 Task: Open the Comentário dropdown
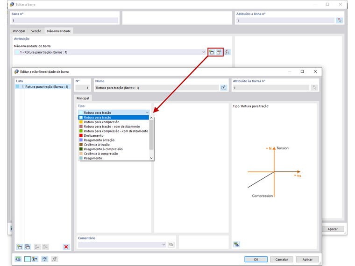coord(163,245)
